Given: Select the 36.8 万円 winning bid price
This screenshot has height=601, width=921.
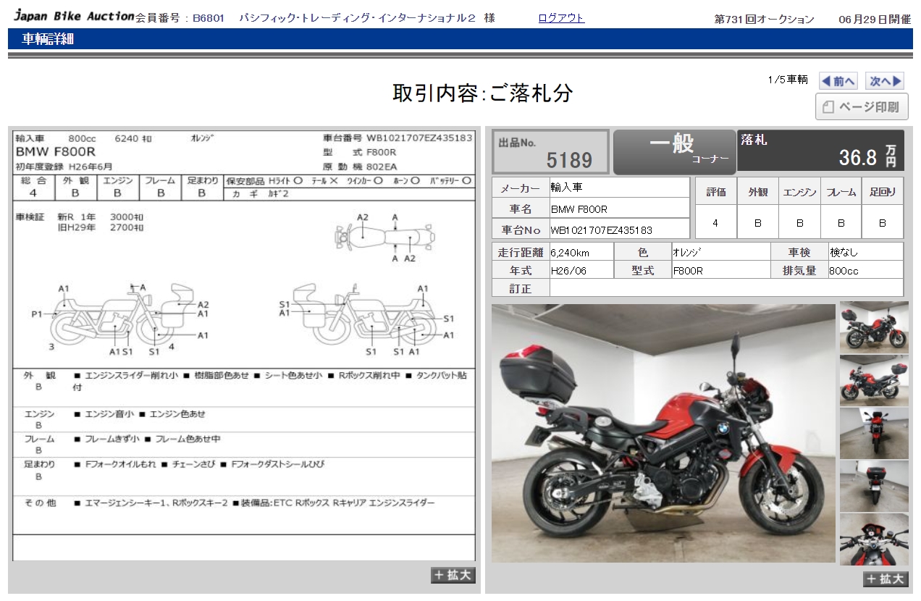Looking at the screenshot, I should pyautogui.click(x=868, y=156).
